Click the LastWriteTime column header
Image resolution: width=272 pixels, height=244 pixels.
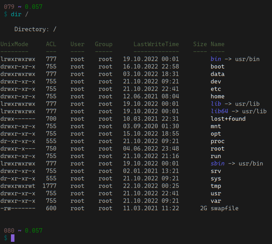tap(156, 44)
